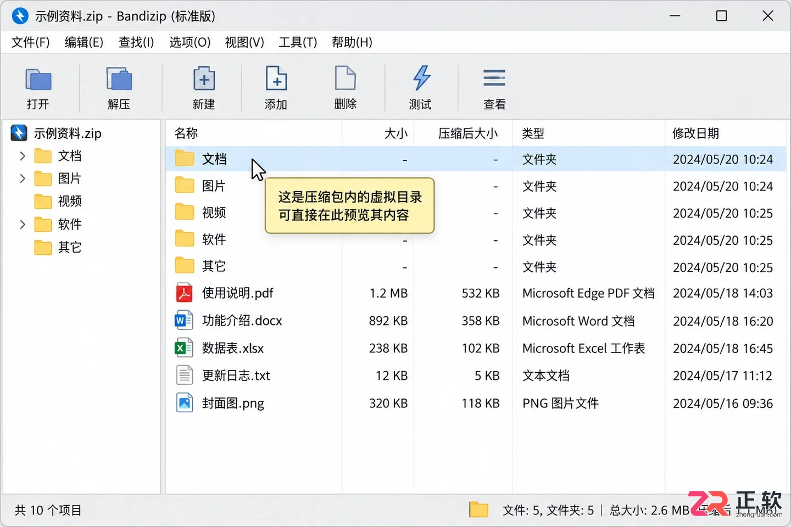Click the folder icon in the status bar
791x527 pixels.
(x=479, y=510)
